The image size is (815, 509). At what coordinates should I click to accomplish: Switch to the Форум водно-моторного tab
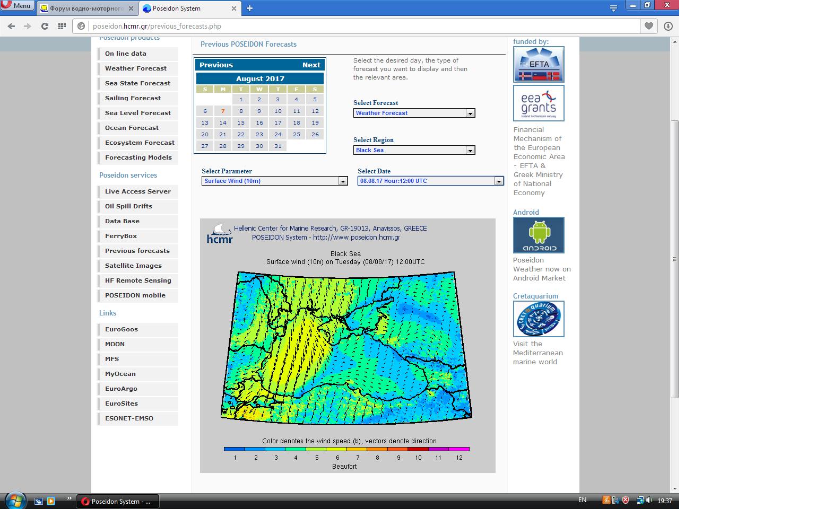[88, 8]
